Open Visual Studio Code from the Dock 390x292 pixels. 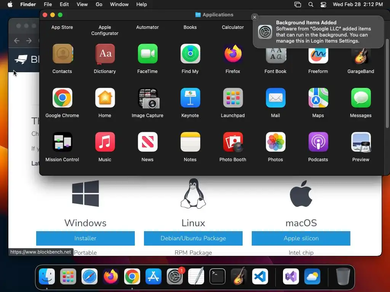pyautogui.click(x=260, y=276)
